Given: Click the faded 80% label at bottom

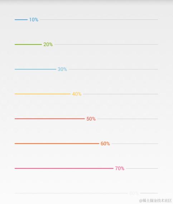Looking at the screenshot, I should pos(134,193).
